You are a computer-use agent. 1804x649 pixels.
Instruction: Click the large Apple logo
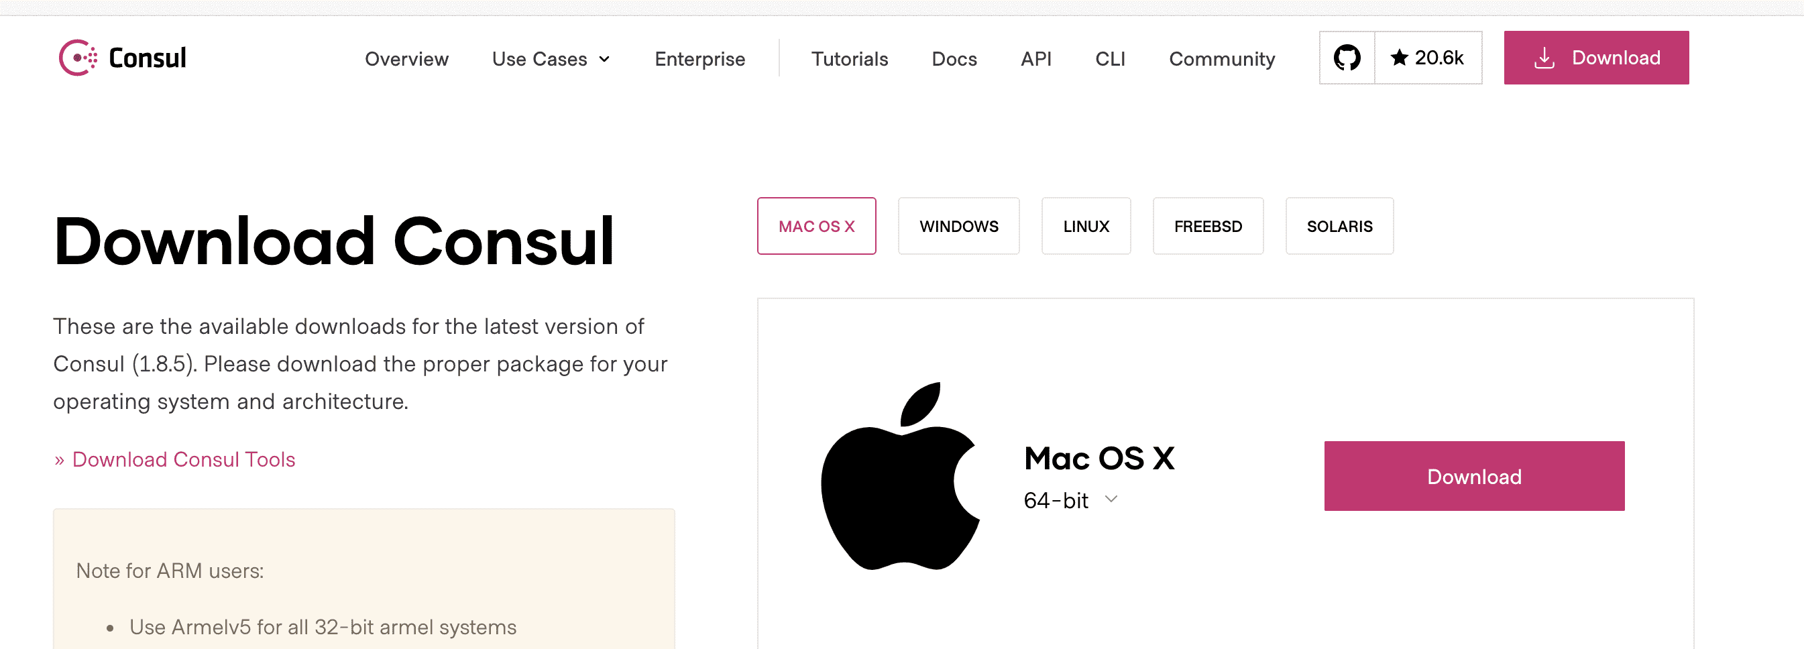(900, 477)
